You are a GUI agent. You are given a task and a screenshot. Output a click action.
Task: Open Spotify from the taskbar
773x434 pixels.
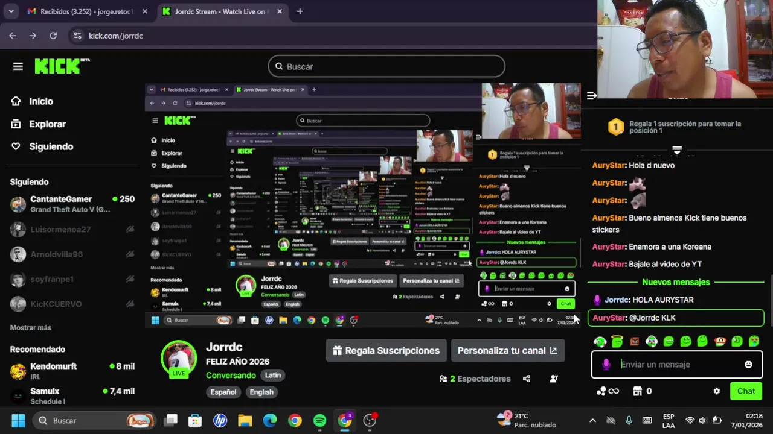pos(319,421)
